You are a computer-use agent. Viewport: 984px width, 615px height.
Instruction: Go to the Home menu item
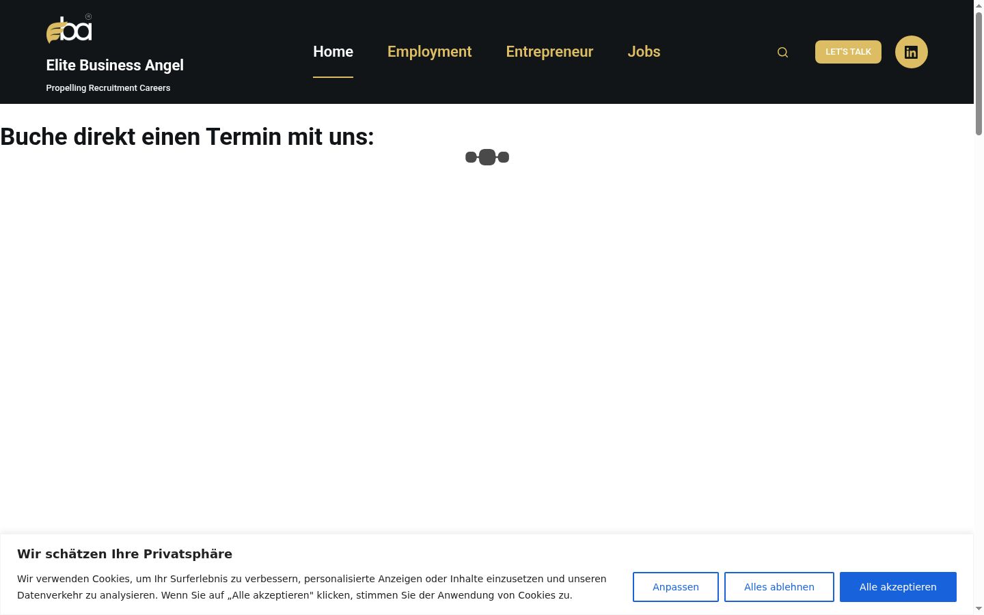point(333,52)
